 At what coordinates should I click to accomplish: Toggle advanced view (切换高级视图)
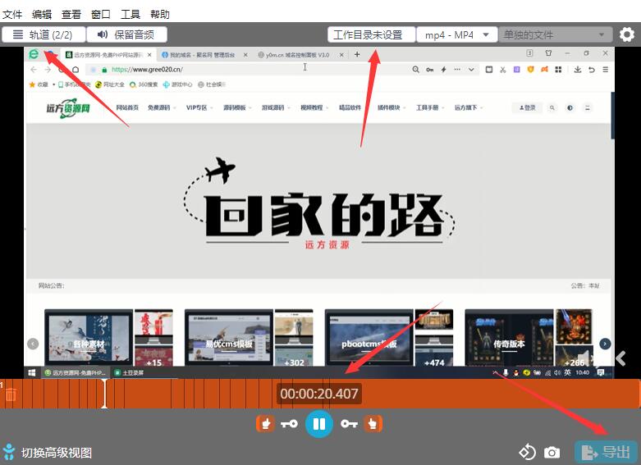(48, 453)
